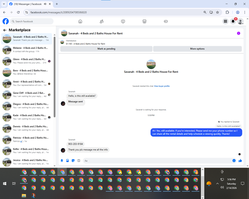Open the Marketplace storefront icon

(x=144, y=21)
